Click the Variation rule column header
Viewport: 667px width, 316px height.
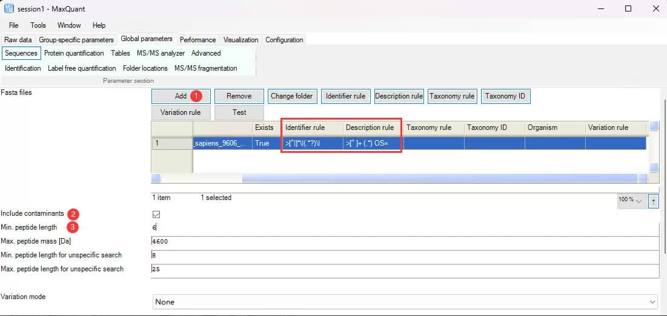[616, 127]
